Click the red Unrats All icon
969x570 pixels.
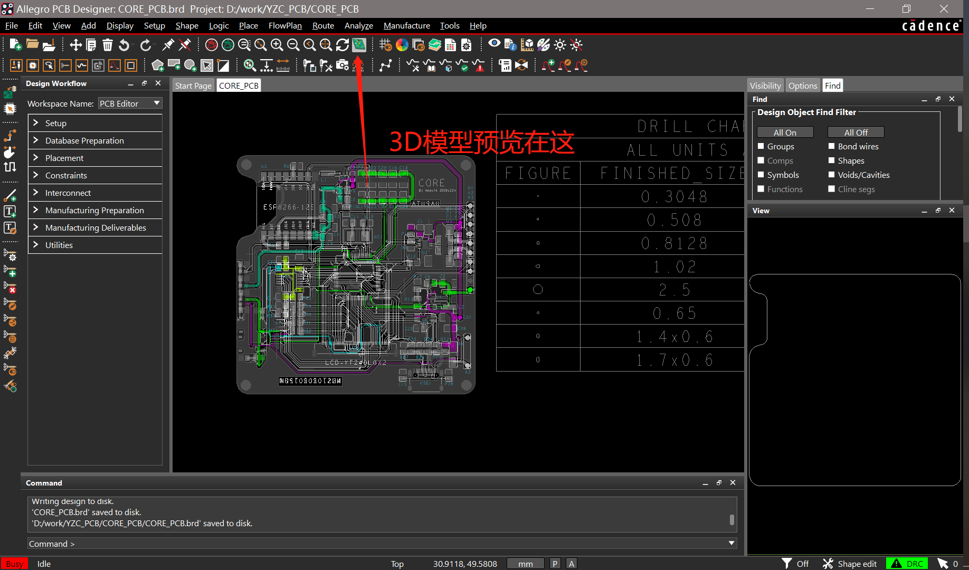tap(211, 45)
